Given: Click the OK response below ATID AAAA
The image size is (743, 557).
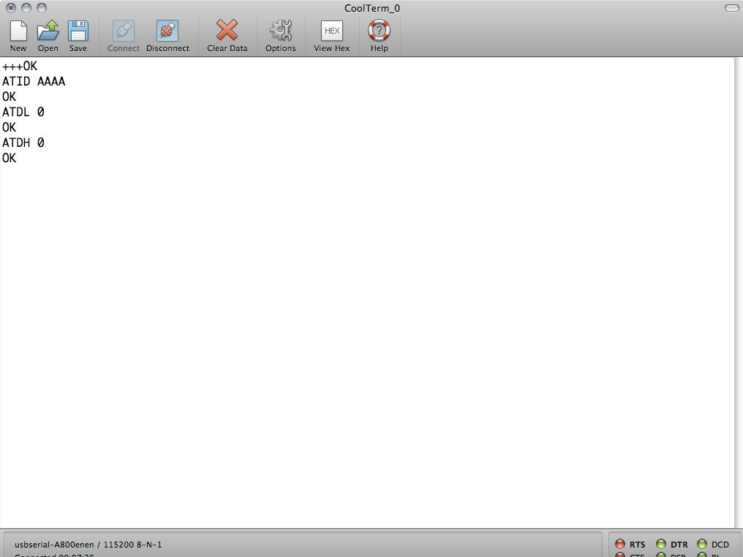Looking at the screenshot, I should pos(9,96).
